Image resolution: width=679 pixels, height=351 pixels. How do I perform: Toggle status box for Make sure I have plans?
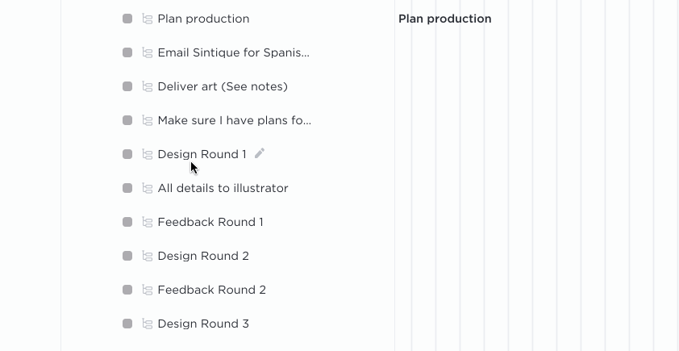127,120
